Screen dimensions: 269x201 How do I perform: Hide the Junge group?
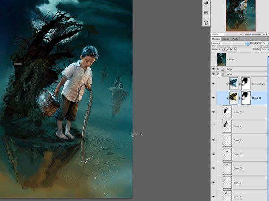213,69
